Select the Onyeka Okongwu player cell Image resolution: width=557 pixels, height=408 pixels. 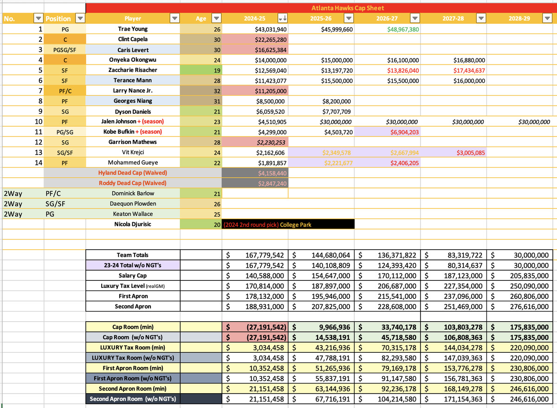point(133,60)
